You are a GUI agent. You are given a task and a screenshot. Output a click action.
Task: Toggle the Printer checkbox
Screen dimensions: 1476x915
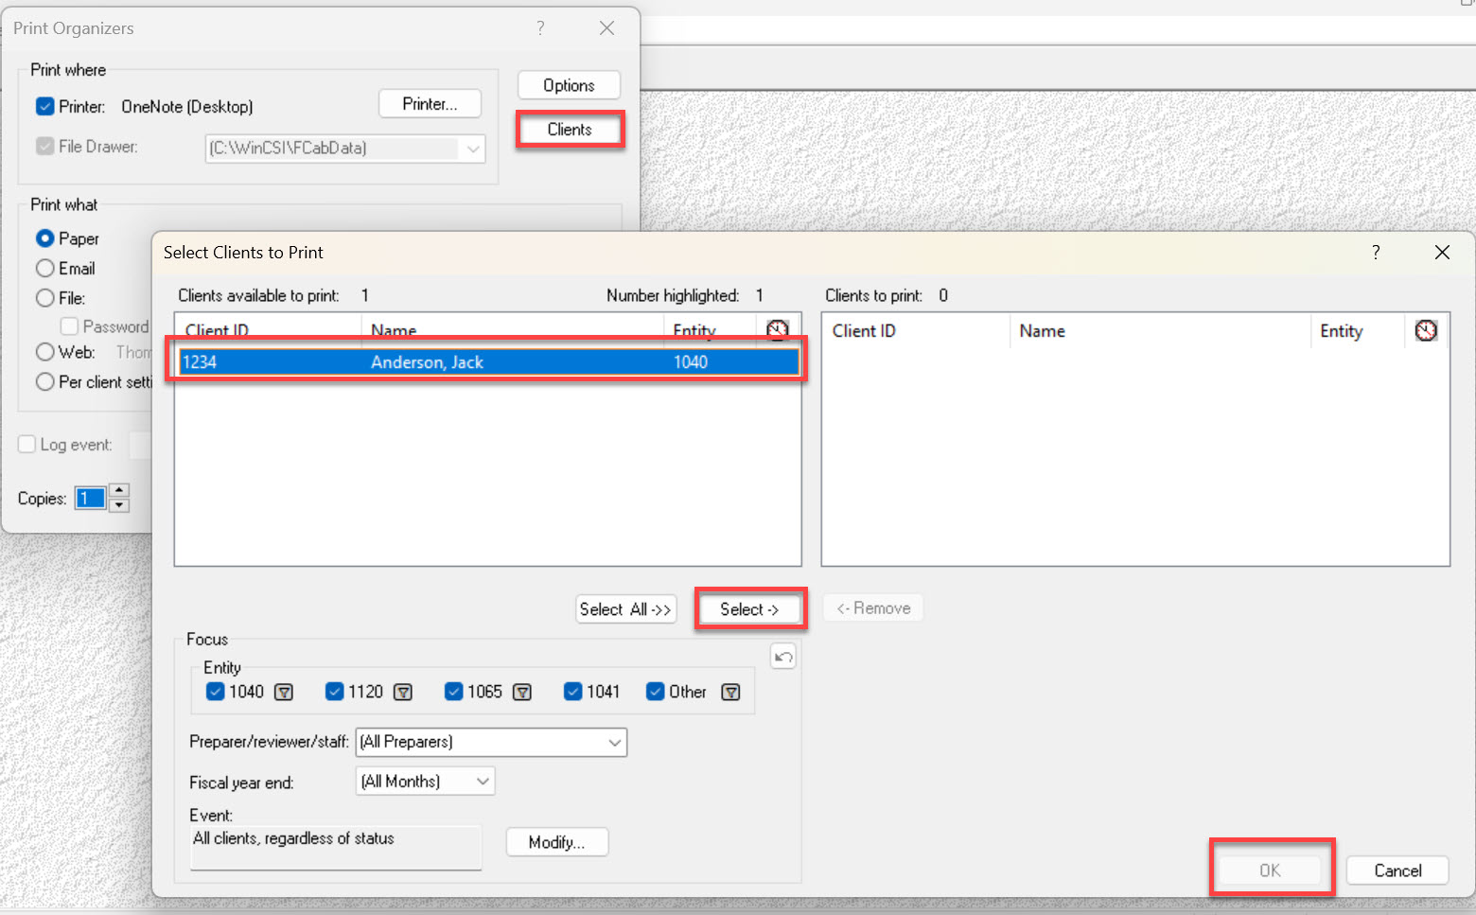(45, 107)
